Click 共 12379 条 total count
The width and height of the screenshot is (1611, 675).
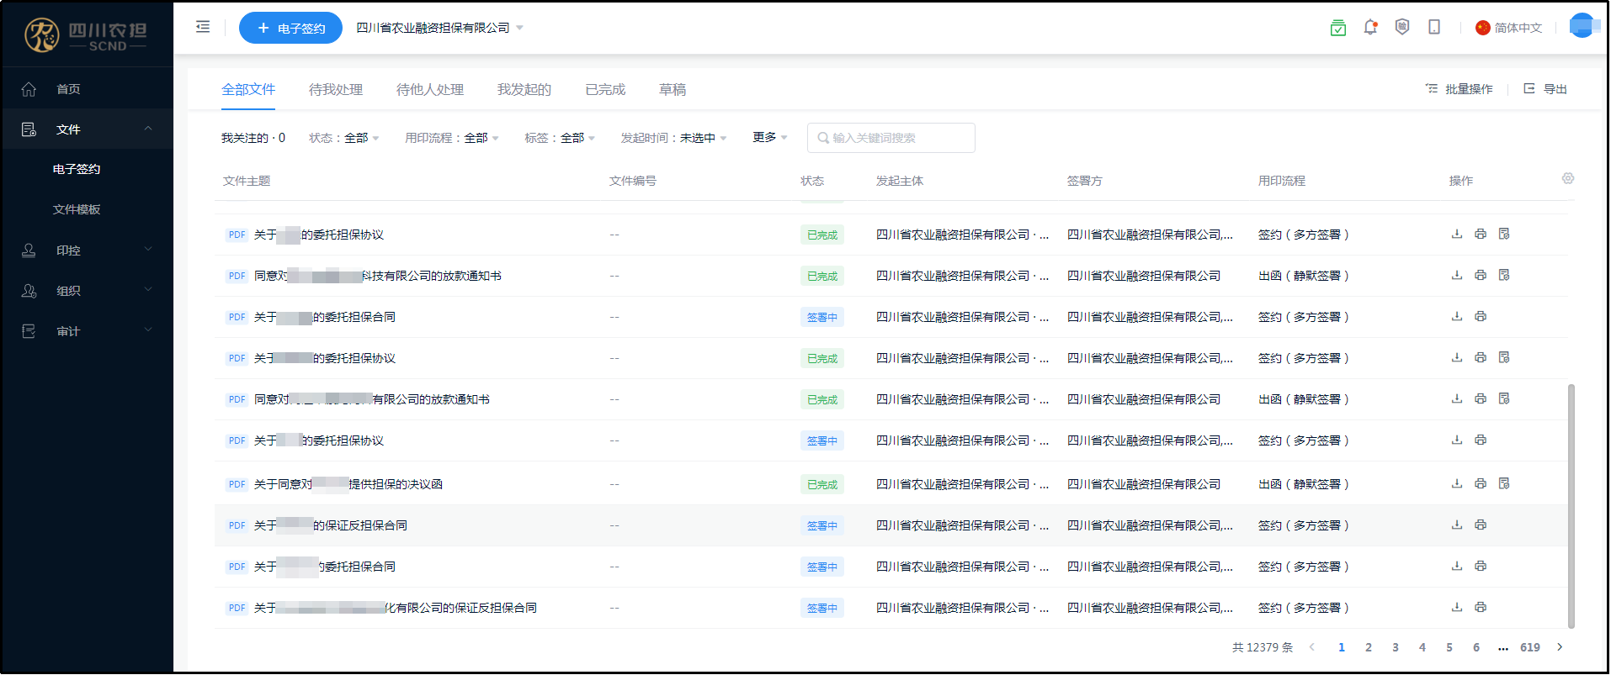pyautogui.click(x=1263, y=647)
